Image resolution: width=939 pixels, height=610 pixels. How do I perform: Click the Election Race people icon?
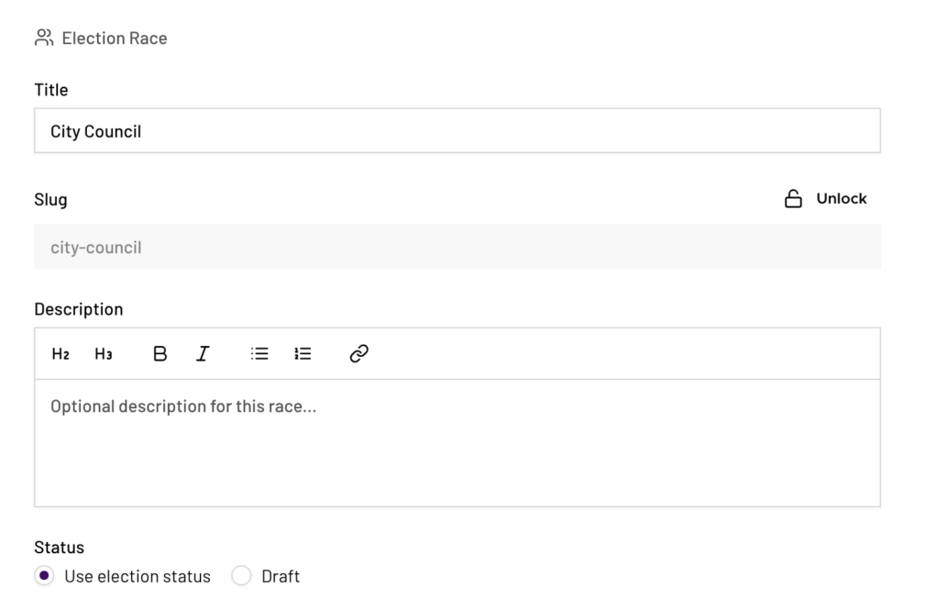pyautogui.click(x=44, y=38)
